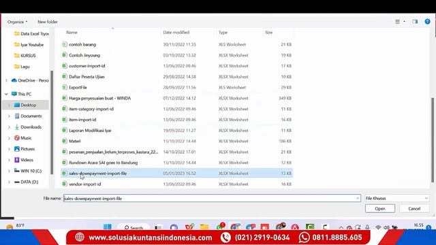The height and width of the screenshot is (245, 436).
Task: Expand the OneDrive node
Action: 6,80
